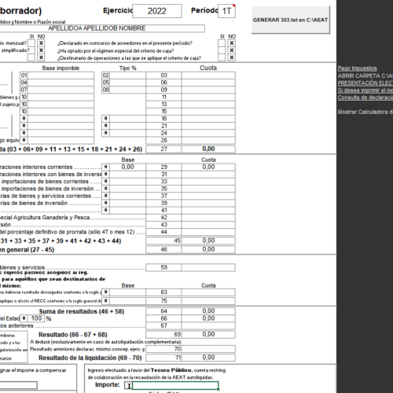Check SI for 'régimen especial del criterio de caja'

pyautogui.click(x=222, y=50)
